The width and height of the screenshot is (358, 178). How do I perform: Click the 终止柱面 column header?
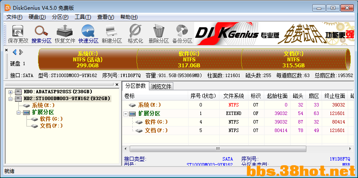point(335,96)
